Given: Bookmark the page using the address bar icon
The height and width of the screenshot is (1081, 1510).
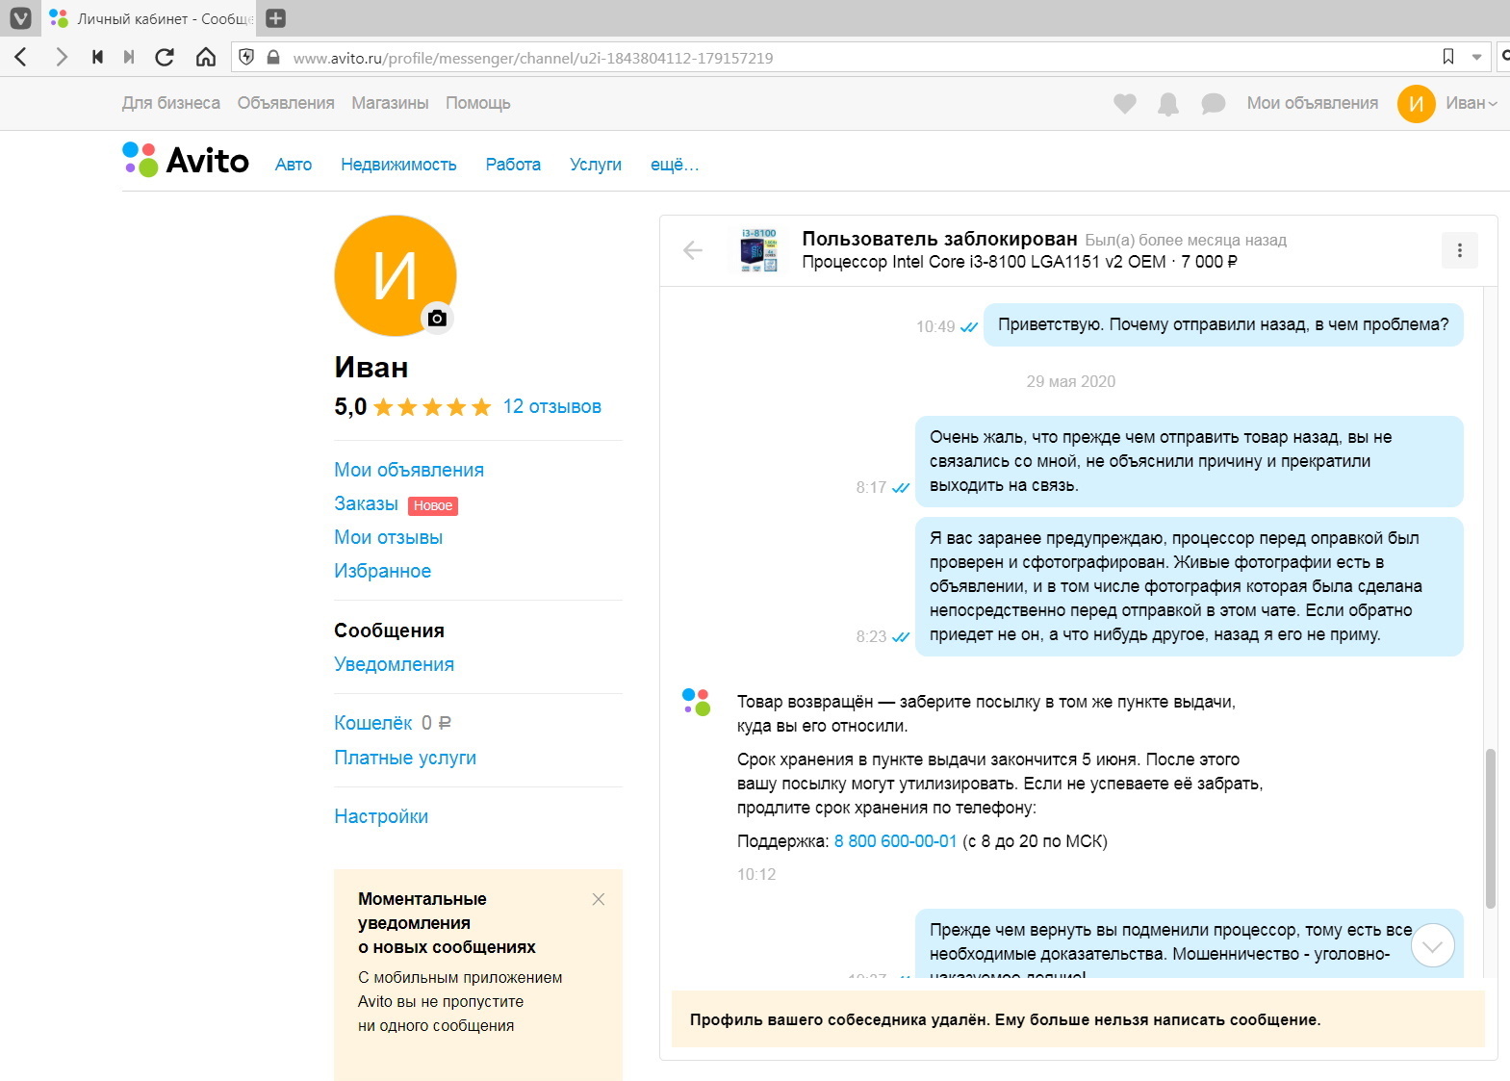Looking at the screenshot, I should pos(1448,57).
